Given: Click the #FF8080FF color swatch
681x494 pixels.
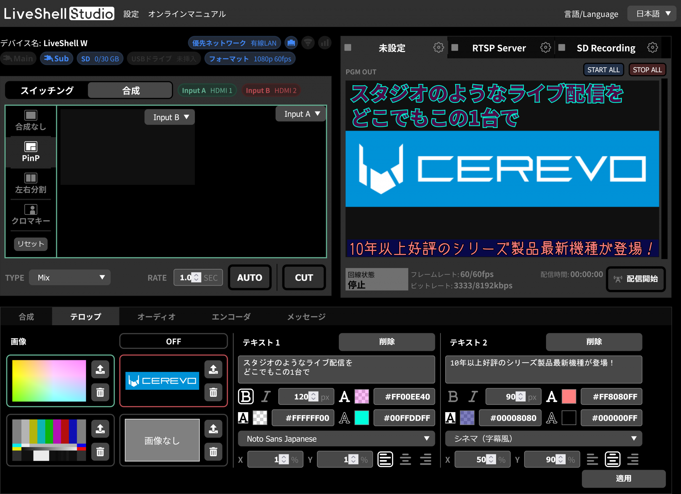Looking at the screenshot, I should [569, 396].
